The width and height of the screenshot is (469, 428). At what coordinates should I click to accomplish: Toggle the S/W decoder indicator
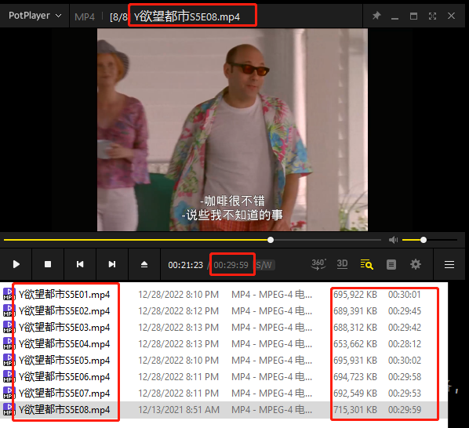coord(264,265)
